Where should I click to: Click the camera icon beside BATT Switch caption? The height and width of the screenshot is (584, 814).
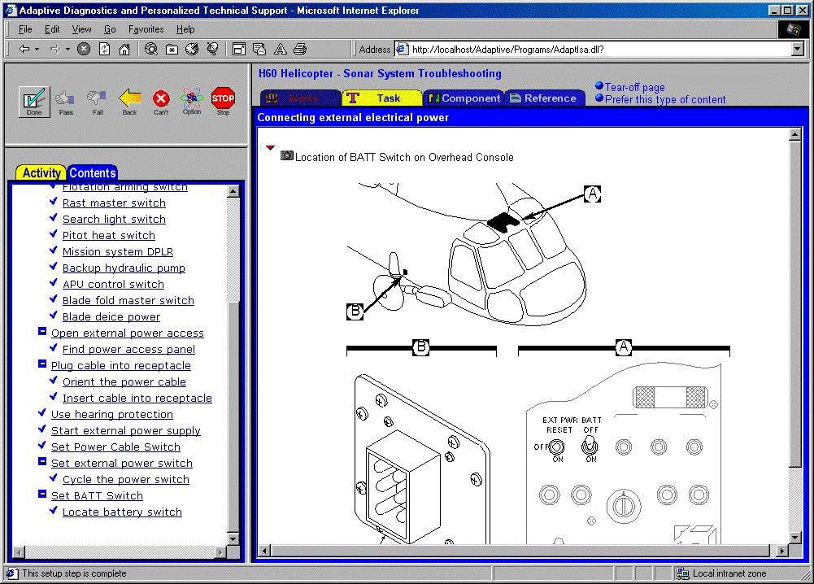(286, 155)
